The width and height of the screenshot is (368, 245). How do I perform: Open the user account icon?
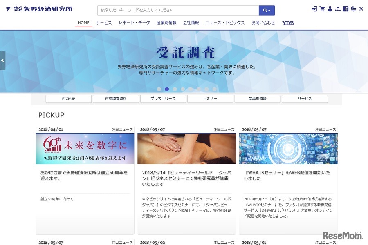pyautogui.click(x=330, y=9)
